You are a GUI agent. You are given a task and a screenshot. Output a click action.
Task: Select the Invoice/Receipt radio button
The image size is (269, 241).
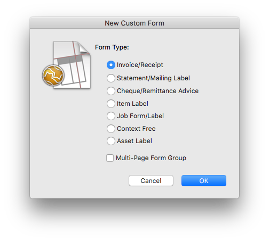click(111, 65)
